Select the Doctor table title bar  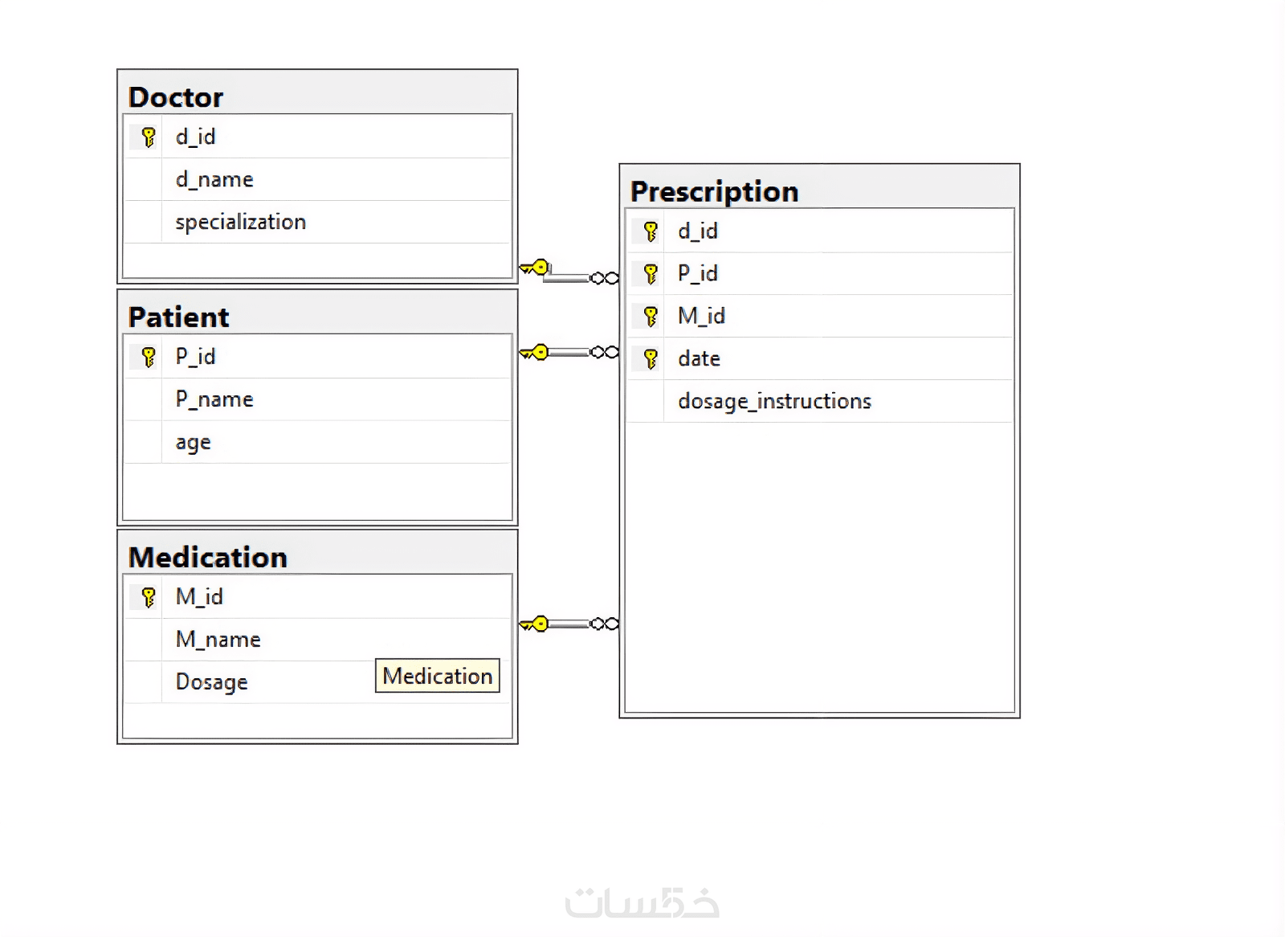(x=317, y=96)
